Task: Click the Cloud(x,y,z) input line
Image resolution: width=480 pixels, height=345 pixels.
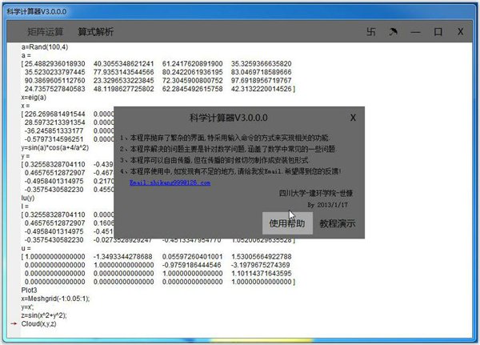Action: tap(38, 324)
